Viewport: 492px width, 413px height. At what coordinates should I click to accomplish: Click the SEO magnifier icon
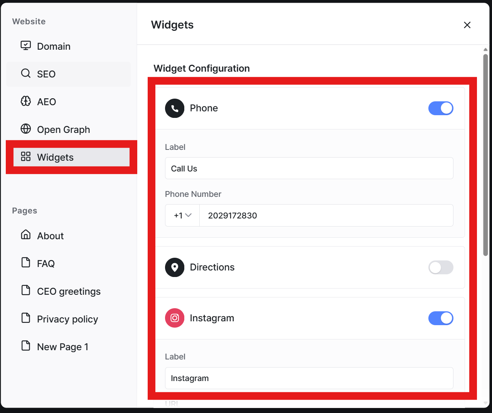26,74
